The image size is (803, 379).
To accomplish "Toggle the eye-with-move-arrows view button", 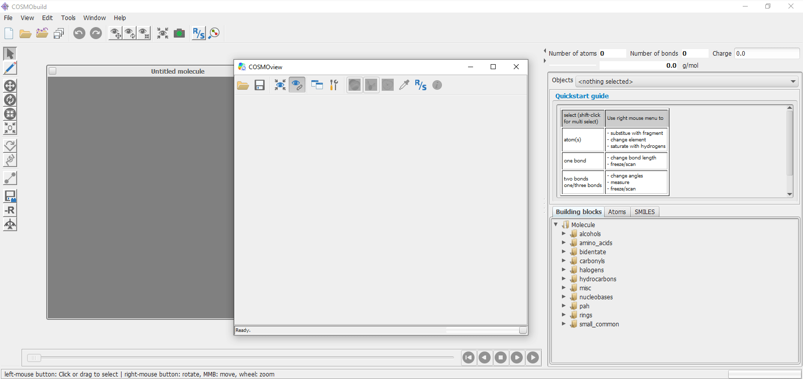I will [116, 33].
